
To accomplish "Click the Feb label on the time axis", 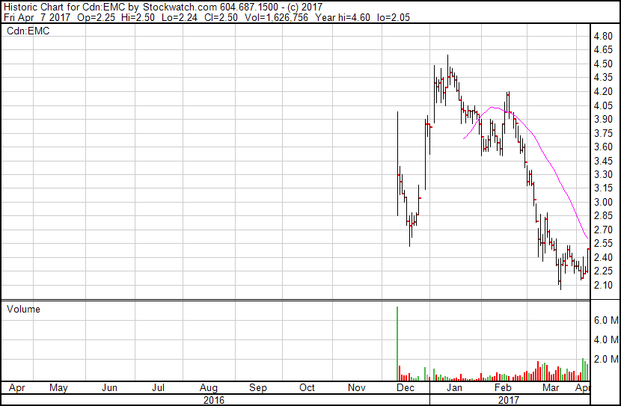I will pos(503,388).
